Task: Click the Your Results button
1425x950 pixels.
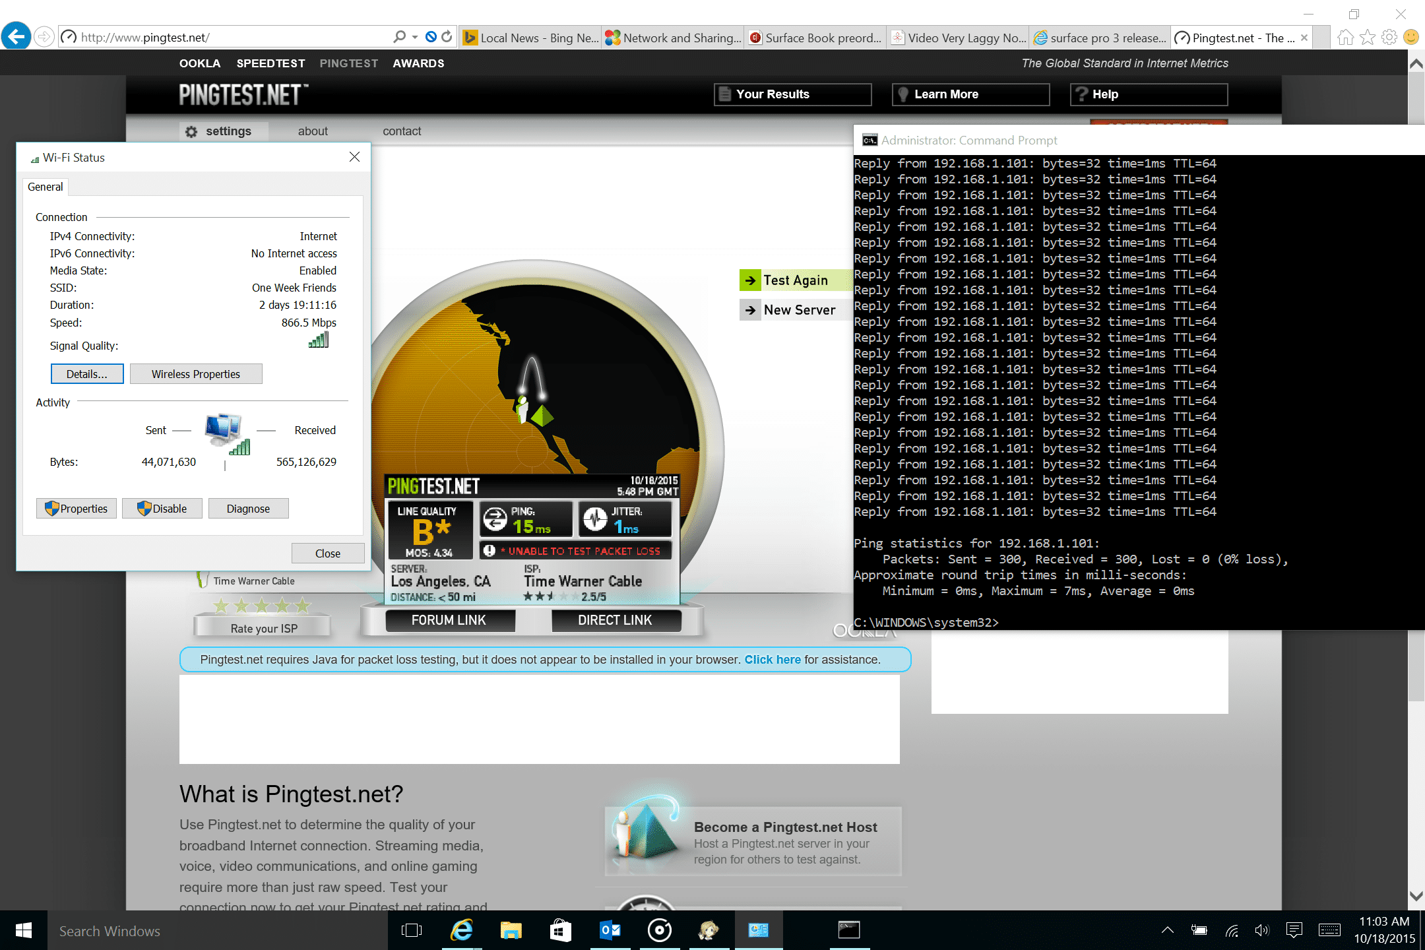Action: [x=792, y=94]
